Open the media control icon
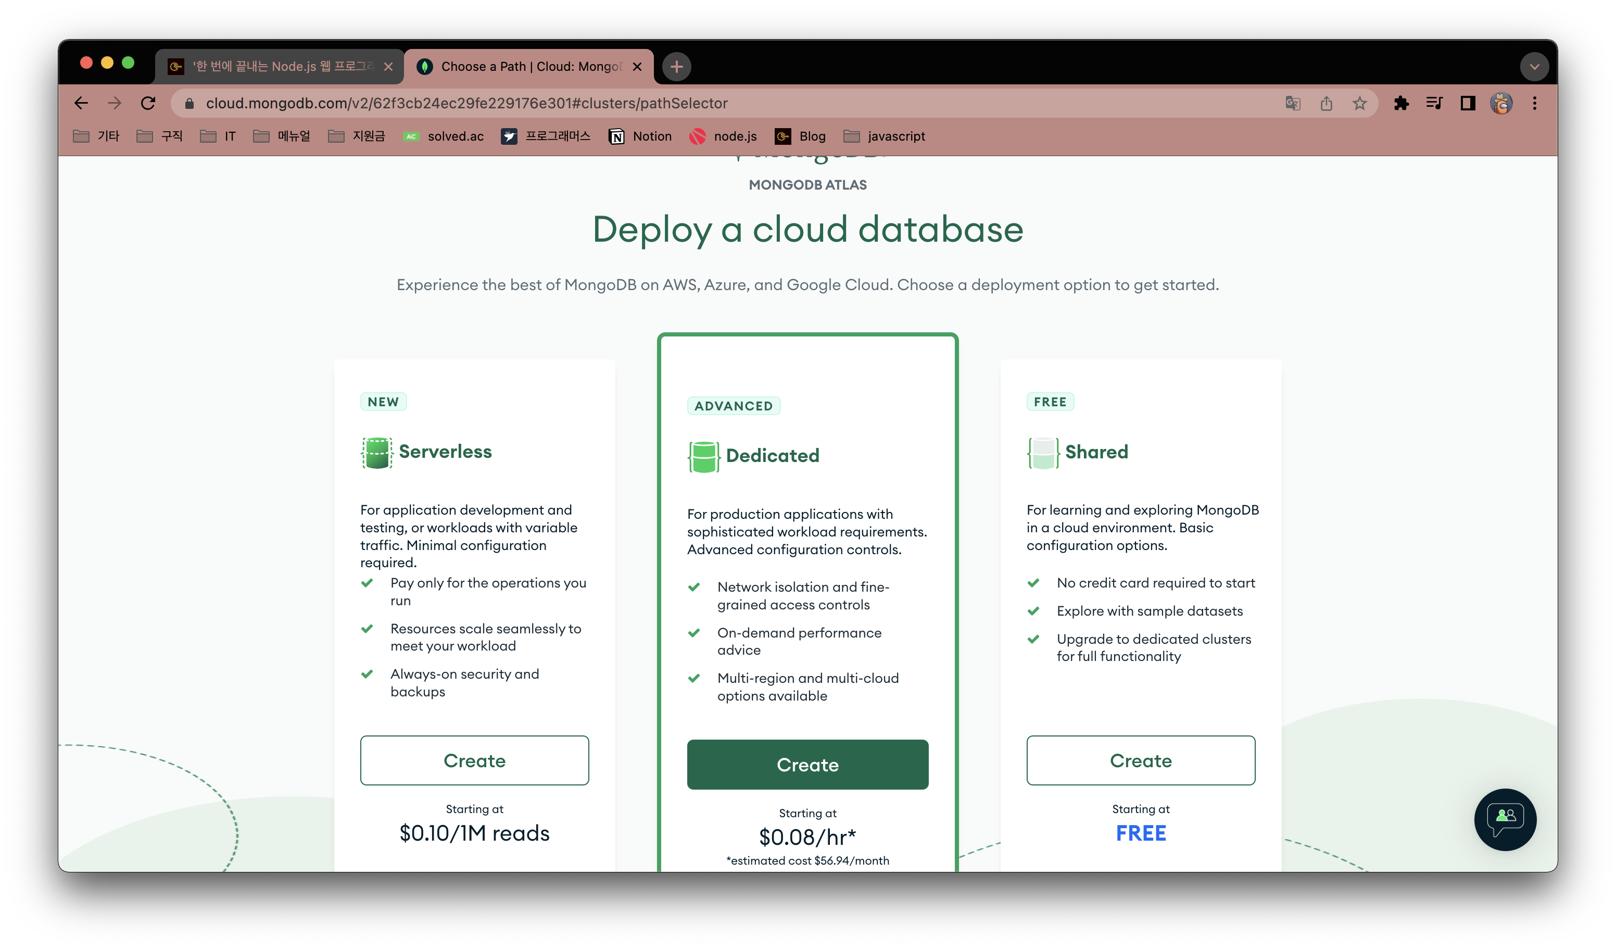This screenshot has height=949, width=1616. [x=1434, y=103]
